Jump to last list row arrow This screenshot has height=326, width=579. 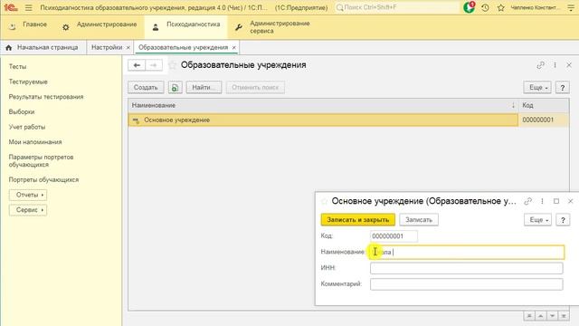pos(564,316)
